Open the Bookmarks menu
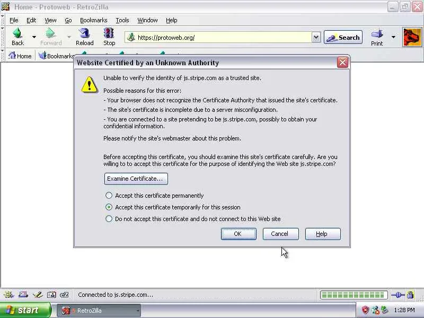 pyautogui.click(x=94, y=20)
